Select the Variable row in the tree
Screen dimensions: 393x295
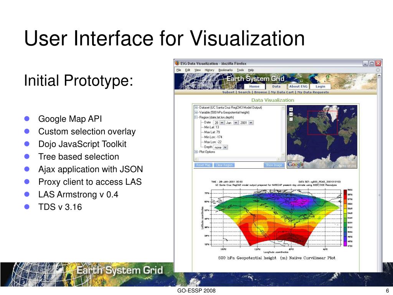(x=224, y=113)
